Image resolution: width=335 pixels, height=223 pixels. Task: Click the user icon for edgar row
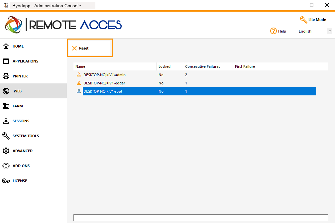pyautogui.click(x=79, y=83)
